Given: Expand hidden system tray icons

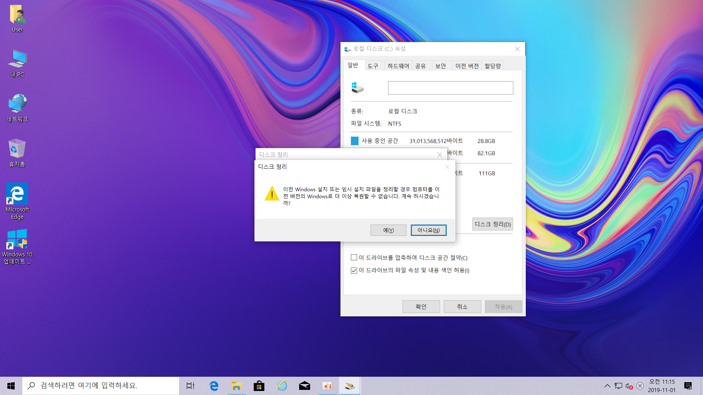Looking at the screenshot, I should pyautogui.click(x=607, y=386).
